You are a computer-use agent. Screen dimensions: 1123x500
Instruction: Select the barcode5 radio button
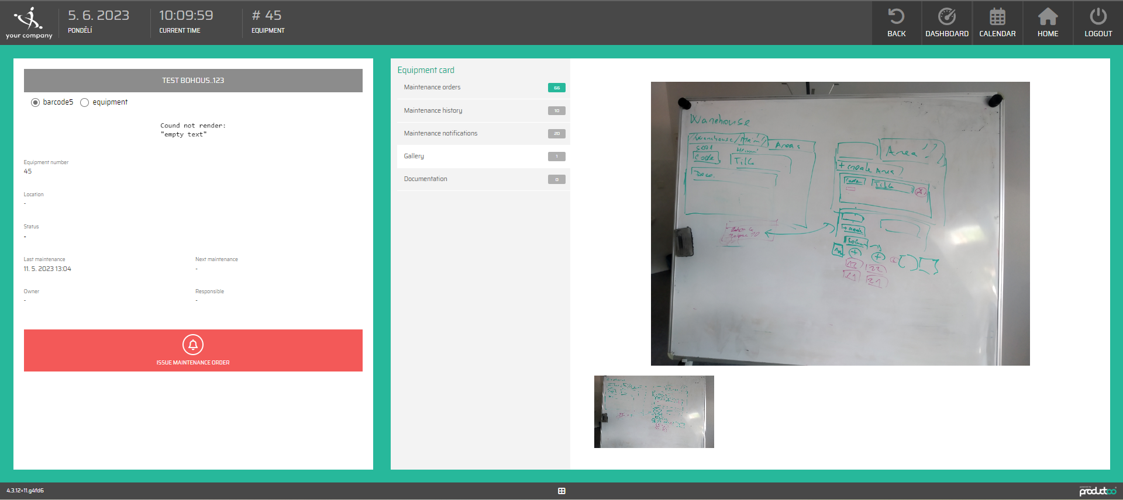coord(36,103)
